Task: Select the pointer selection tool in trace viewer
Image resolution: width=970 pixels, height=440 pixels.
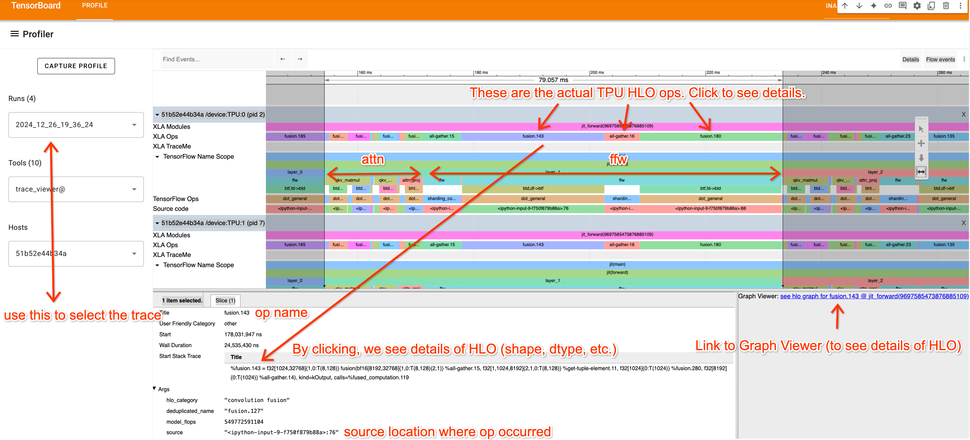Action: 921,129
